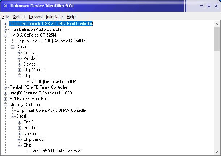
Task: Expand Intel(R) Centrino(R) Wireless-N 1030
Action: point(5,93)
